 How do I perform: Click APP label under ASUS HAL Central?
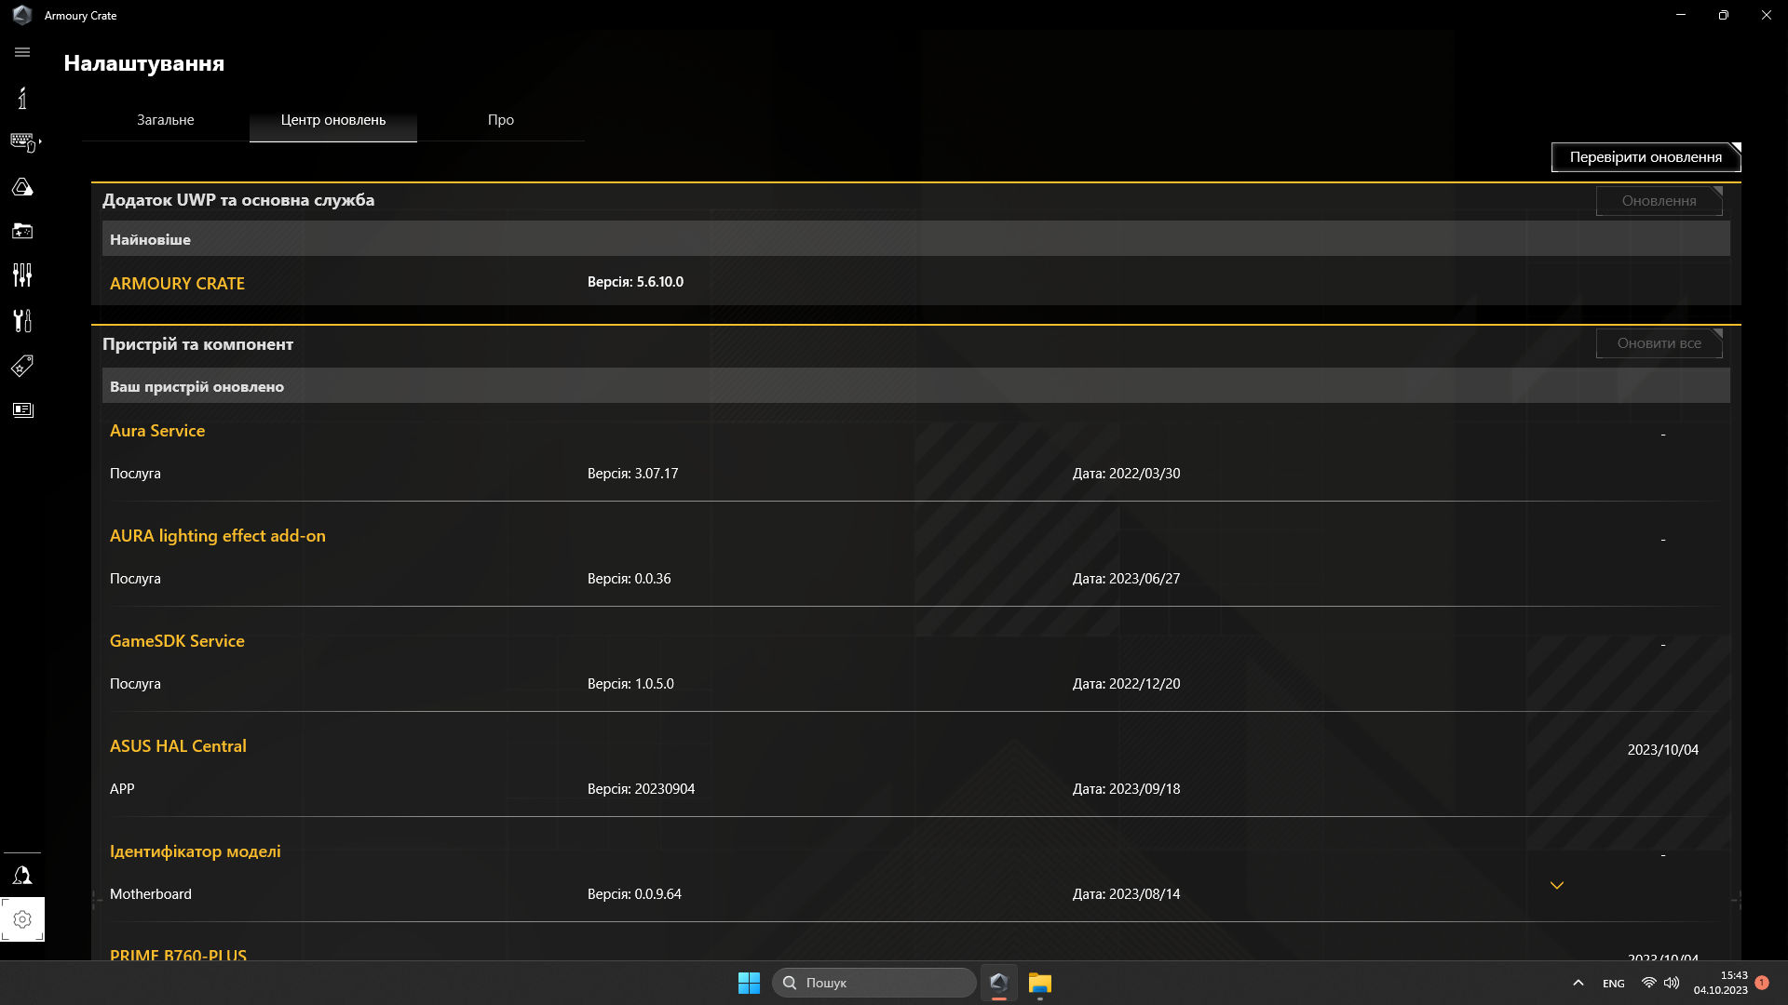[x=122, y=789]
